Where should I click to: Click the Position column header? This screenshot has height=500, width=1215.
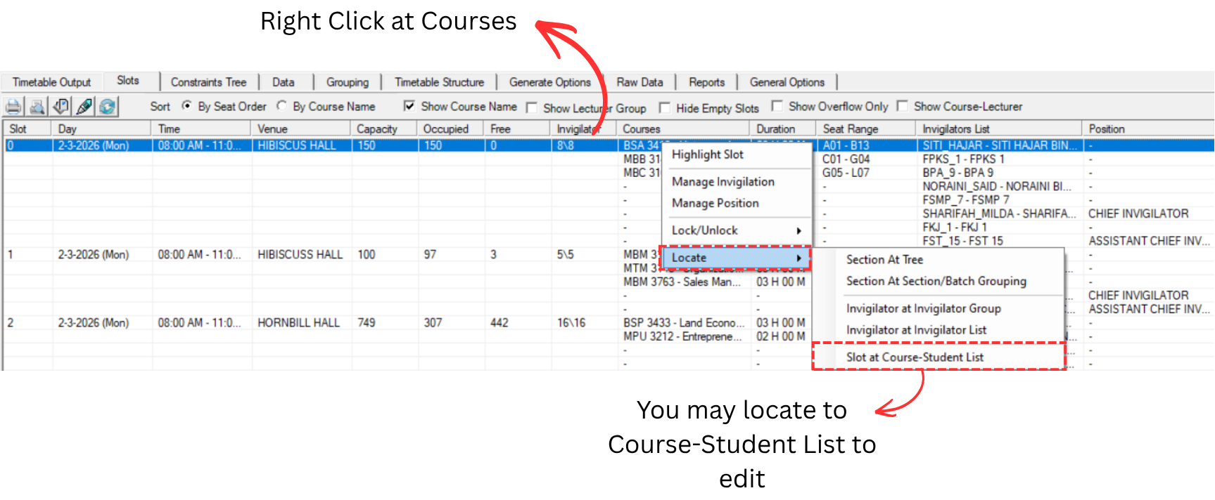point(1148,129)
